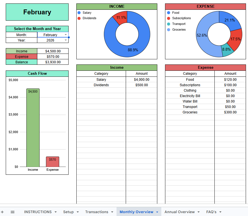The height and width of the screenshot is (216, 248).
Task: Select the Clothing category cell
Action: click(x=190, y=90)
